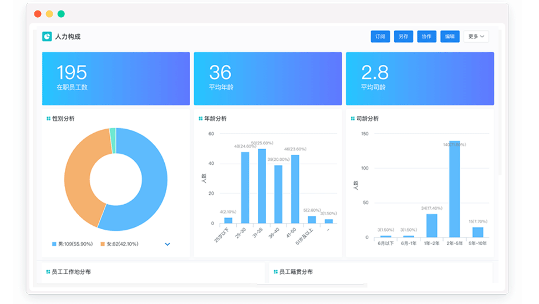Screen dimensions: 539x304
Task: Click the 5(2.60%) data label
Action: 312,210
